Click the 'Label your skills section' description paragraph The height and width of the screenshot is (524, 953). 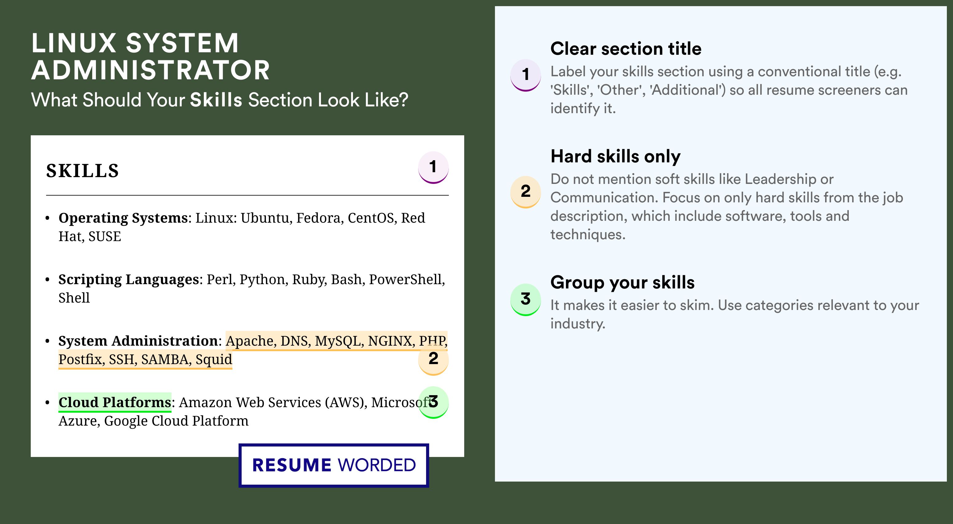729,90
